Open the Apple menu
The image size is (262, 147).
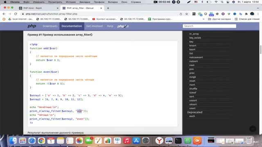click(5, 2)
